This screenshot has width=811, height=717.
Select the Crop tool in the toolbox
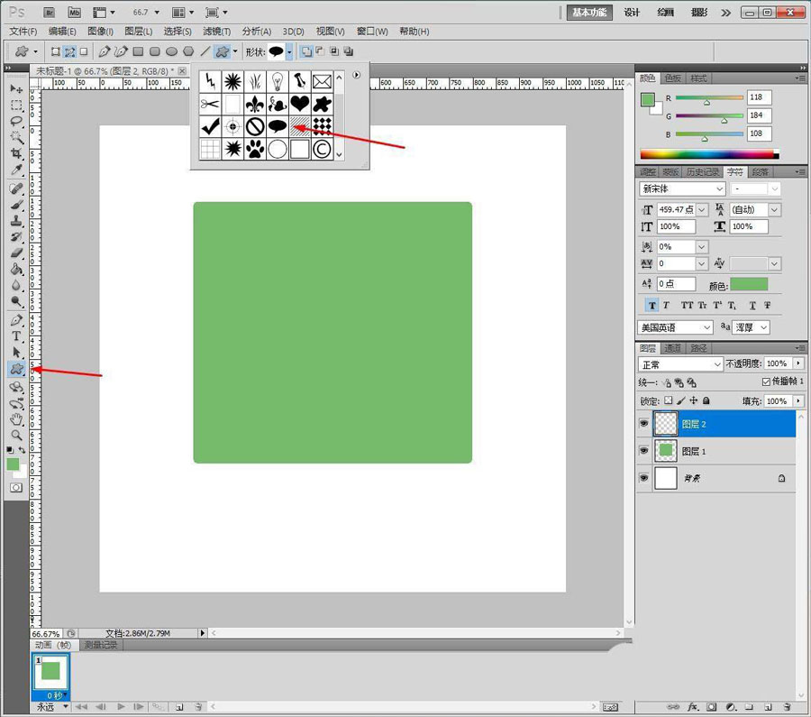[x=16, y=154]
